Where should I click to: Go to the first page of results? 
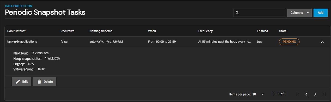pos(298,94)
